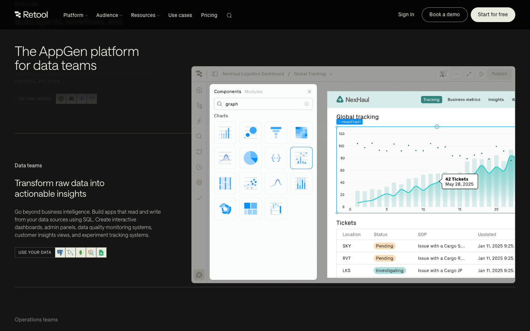Clear the 'graph' search text
Image resolution: width=530 pixels, height=331 pixels.
307,104
